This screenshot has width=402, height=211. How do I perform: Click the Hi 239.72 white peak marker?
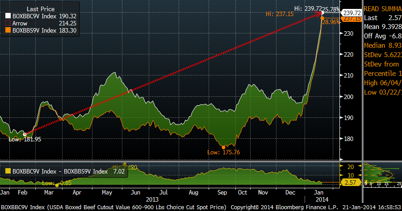pyautogui.click(x=320, y=12)
